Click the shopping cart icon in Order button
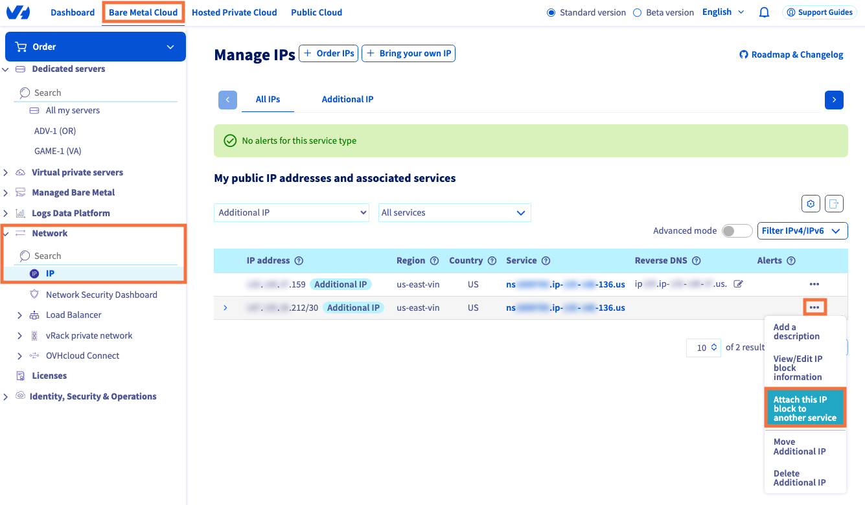 pyautogui.click(x=21, y=47)
